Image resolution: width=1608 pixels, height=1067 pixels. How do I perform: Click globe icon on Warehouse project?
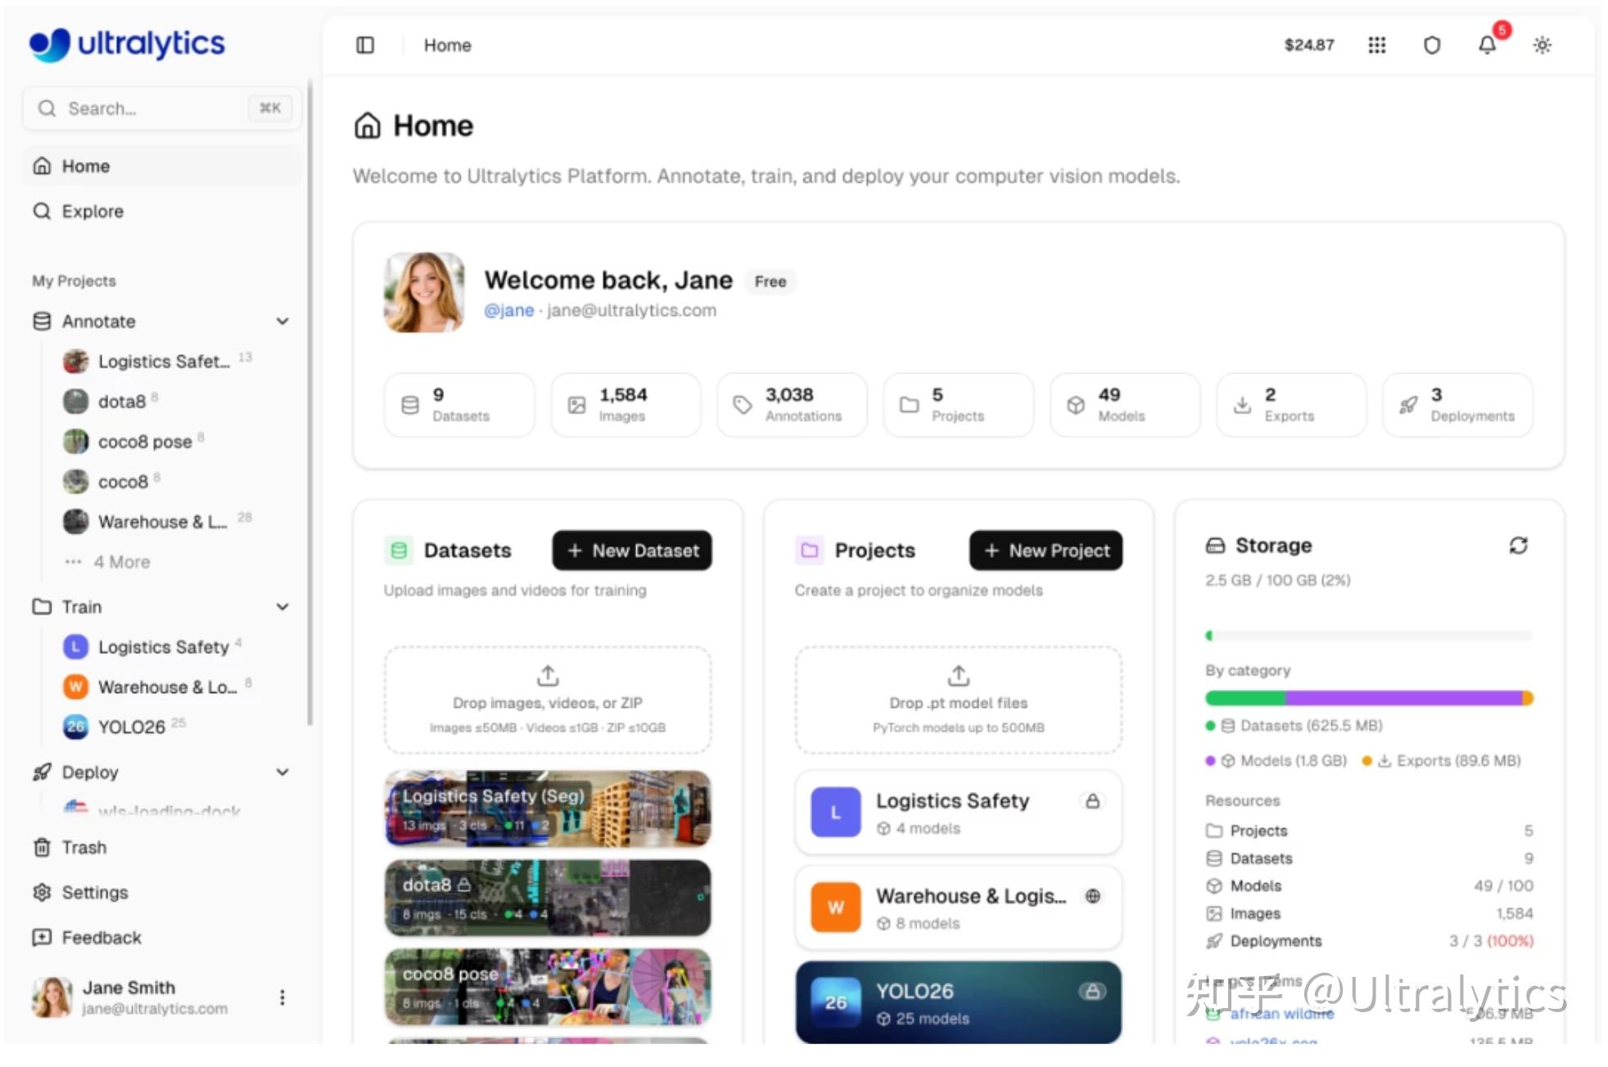pos(1092,897)
